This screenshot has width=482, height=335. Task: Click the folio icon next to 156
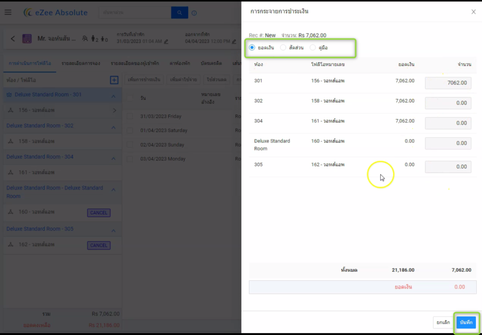pos(11,110)
